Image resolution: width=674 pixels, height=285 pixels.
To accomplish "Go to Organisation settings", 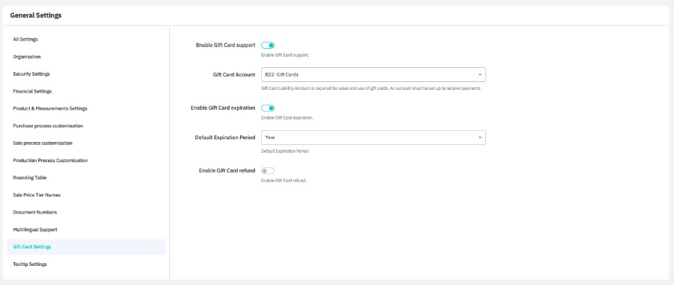I will point(27,57).
